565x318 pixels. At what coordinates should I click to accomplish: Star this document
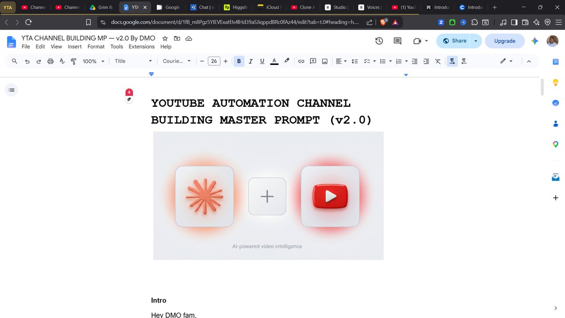(165, 38)
